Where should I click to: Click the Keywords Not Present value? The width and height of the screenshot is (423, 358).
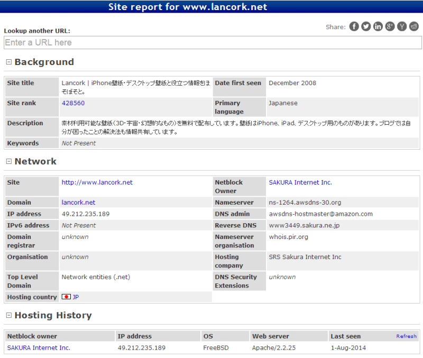pos(78,143)
